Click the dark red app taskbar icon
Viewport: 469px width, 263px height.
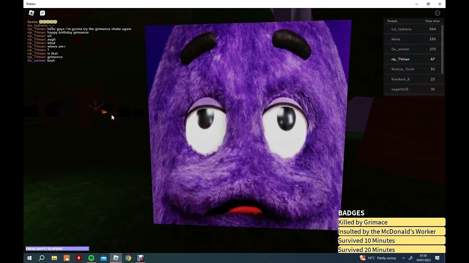(x=79, y=258)
